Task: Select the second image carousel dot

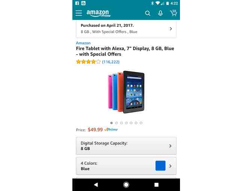Action: (117, 123)
